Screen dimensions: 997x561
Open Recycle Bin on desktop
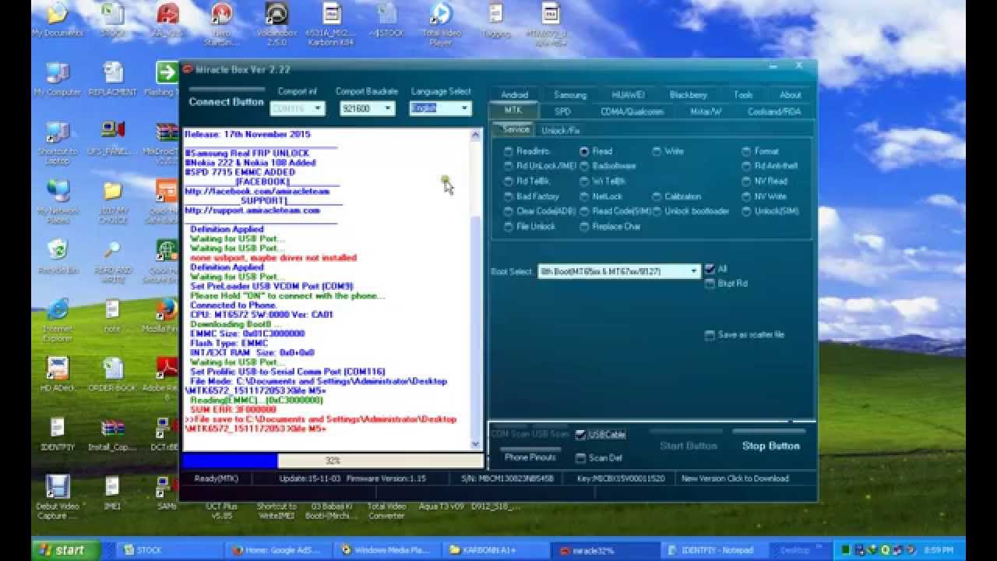(x=57, y=257)
